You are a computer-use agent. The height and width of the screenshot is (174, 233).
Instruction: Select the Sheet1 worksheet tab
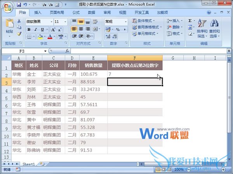click(x=28, y=164)
